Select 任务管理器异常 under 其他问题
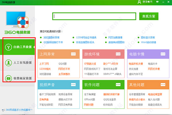This screenshot has height=115, width=172. [137, 94]
